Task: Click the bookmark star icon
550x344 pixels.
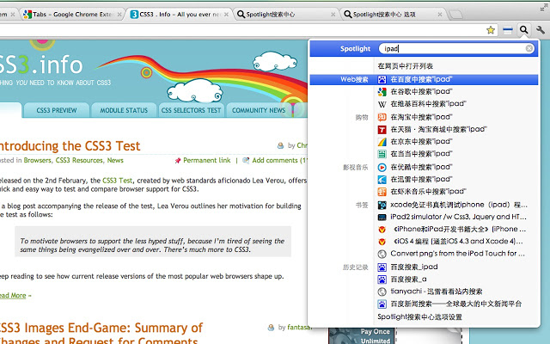Action: click(x=491, y=30)
